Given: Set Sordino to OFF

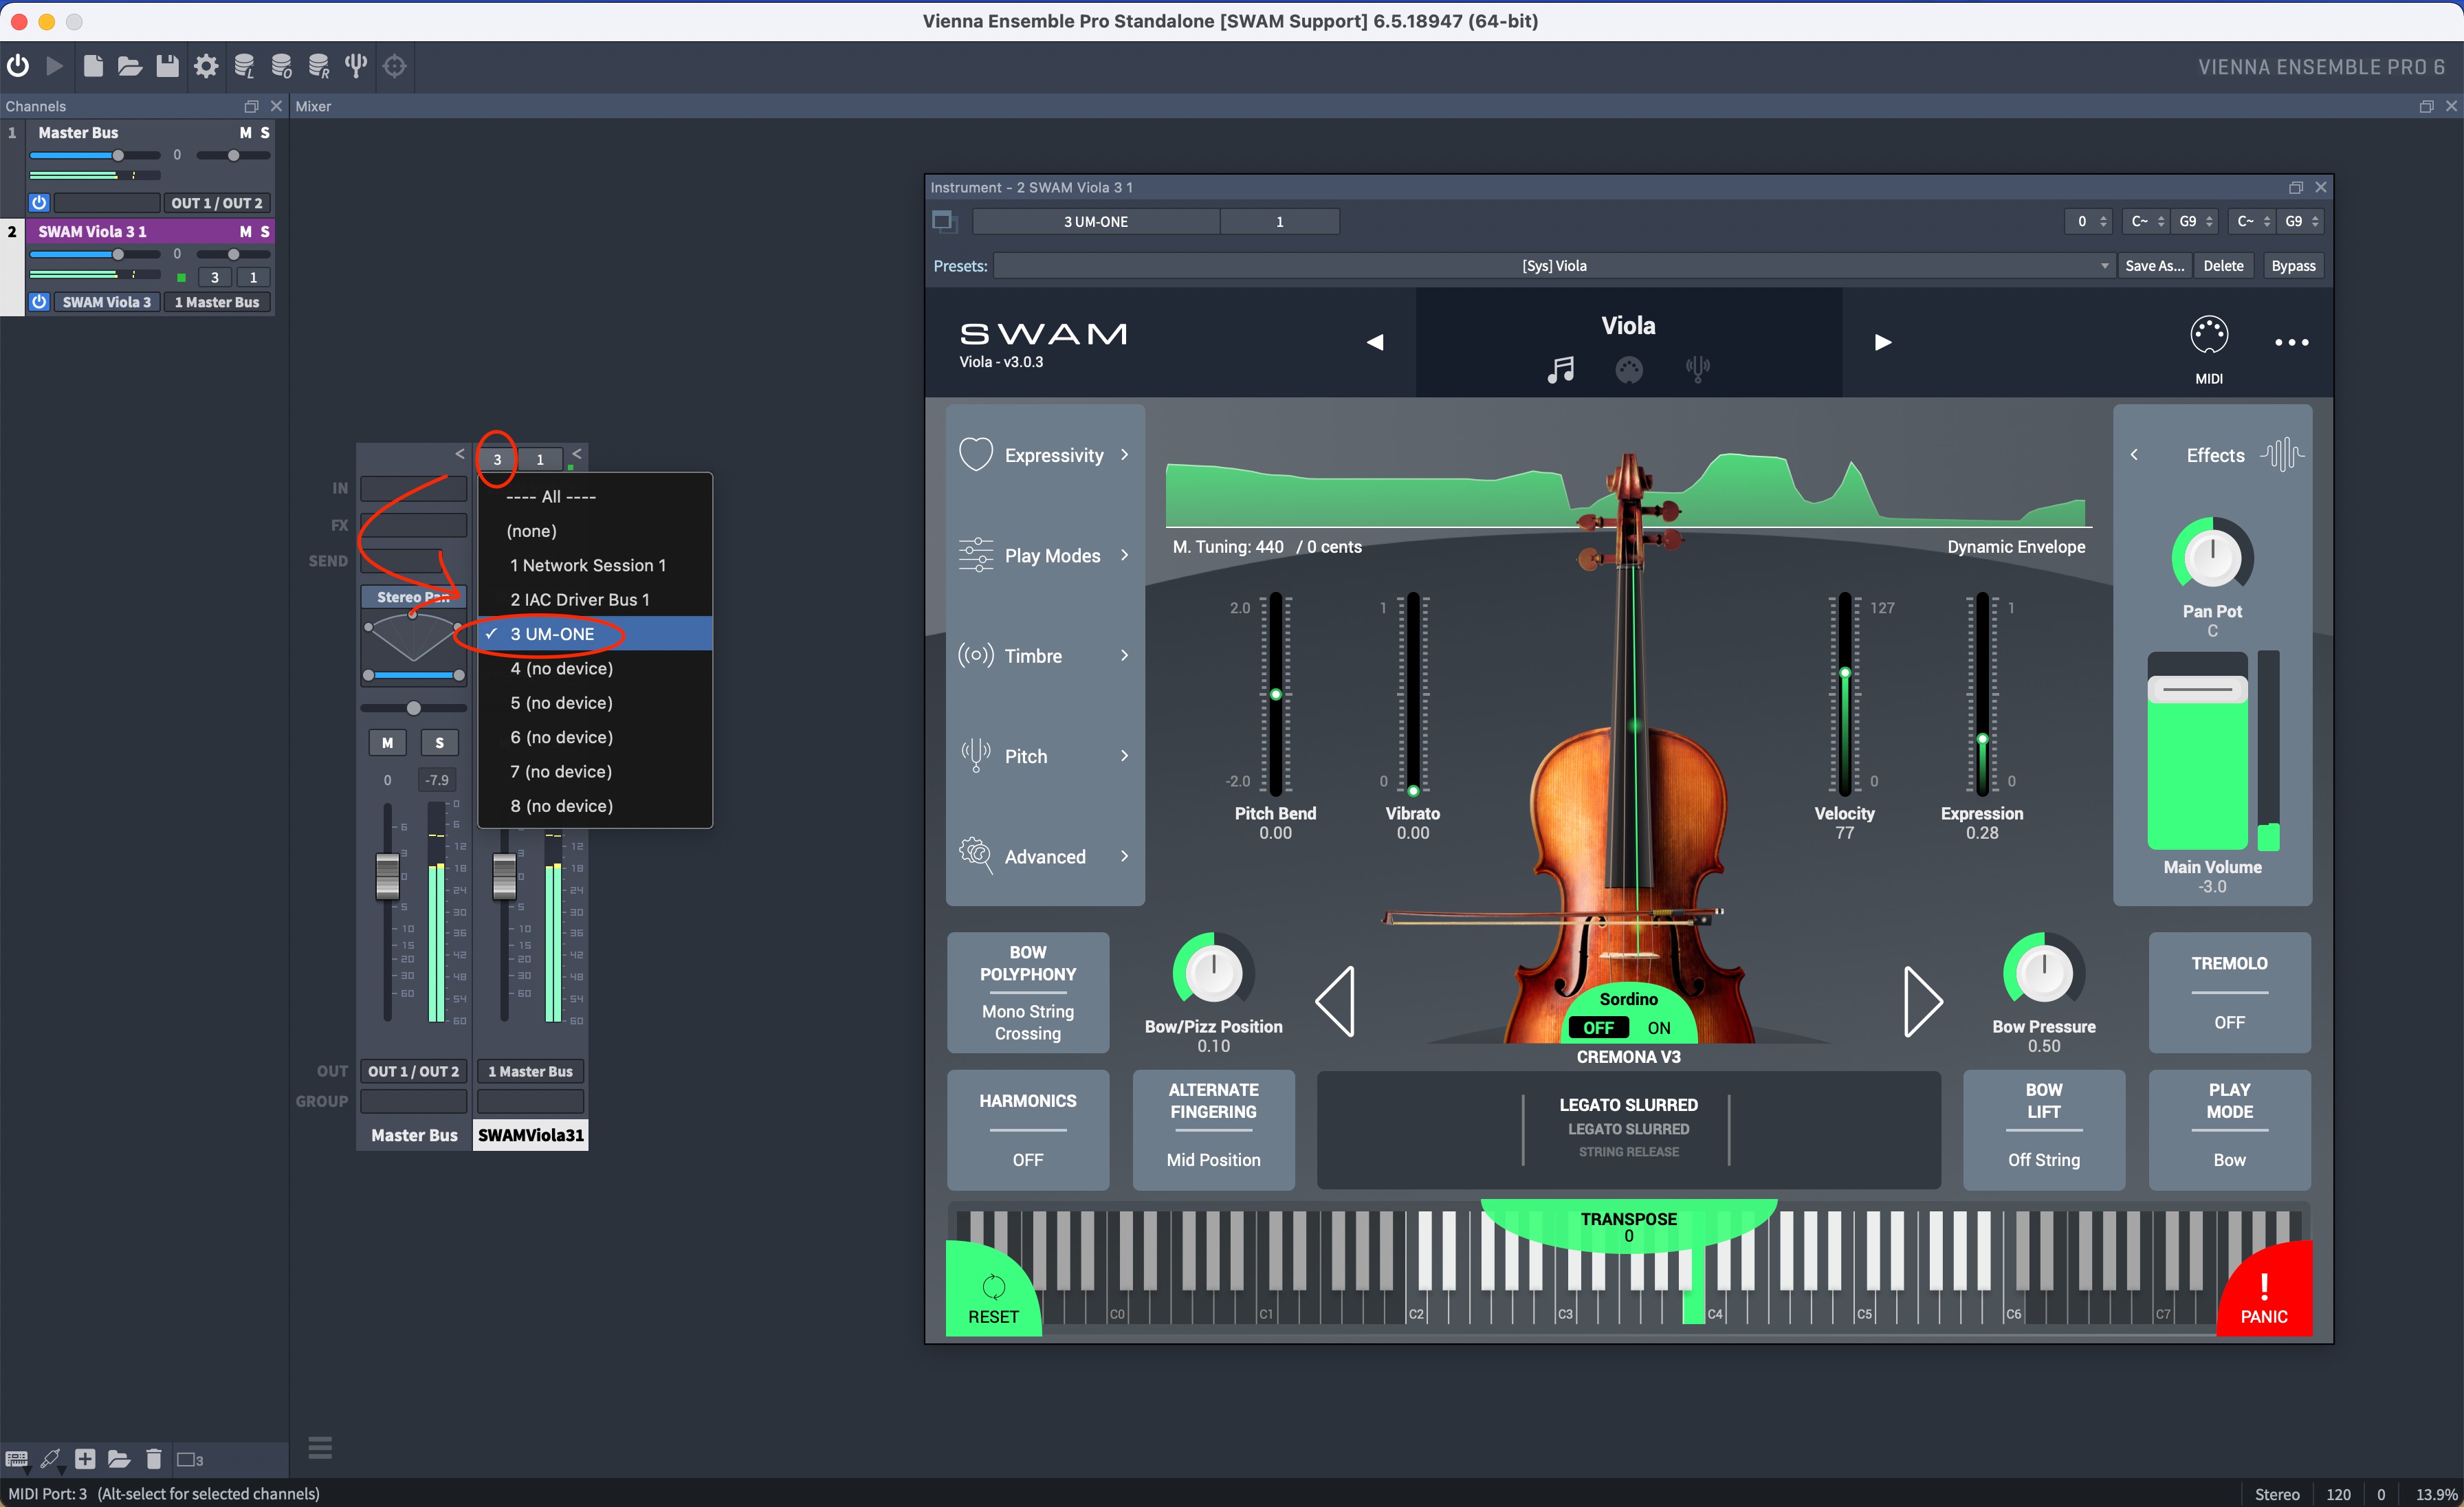Looking at the screenshot, I should coord(1598,1028).
